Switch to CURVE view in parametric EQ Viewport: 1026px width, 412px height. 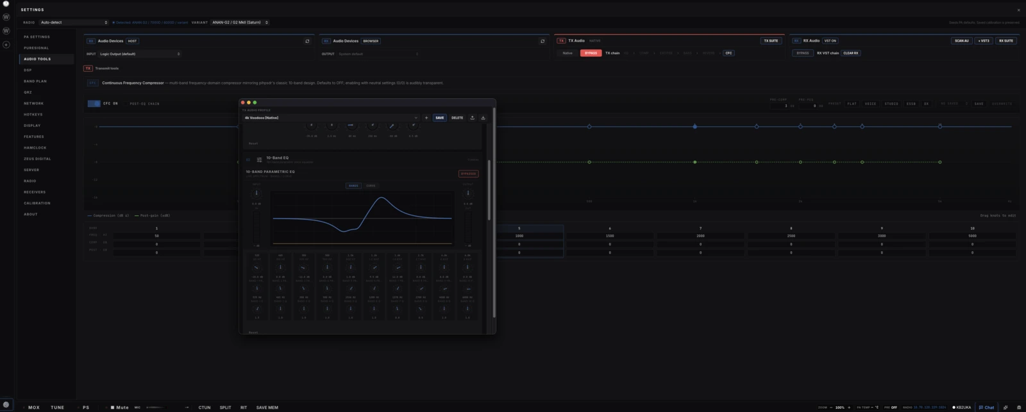[371, 186]
